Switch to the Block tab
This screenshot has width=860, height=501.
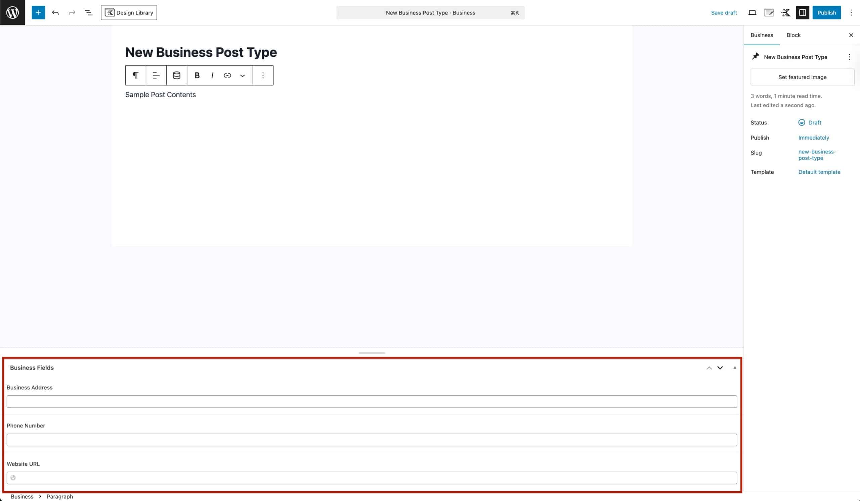(x=793, y=35)
